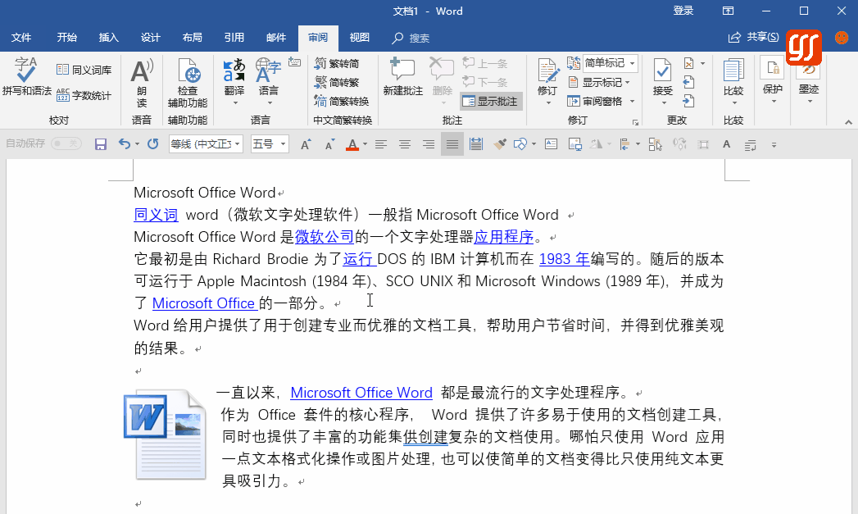Add a comment with 新建批注
The height and width of the screenshot is (514, 858).
coord(402,76)
